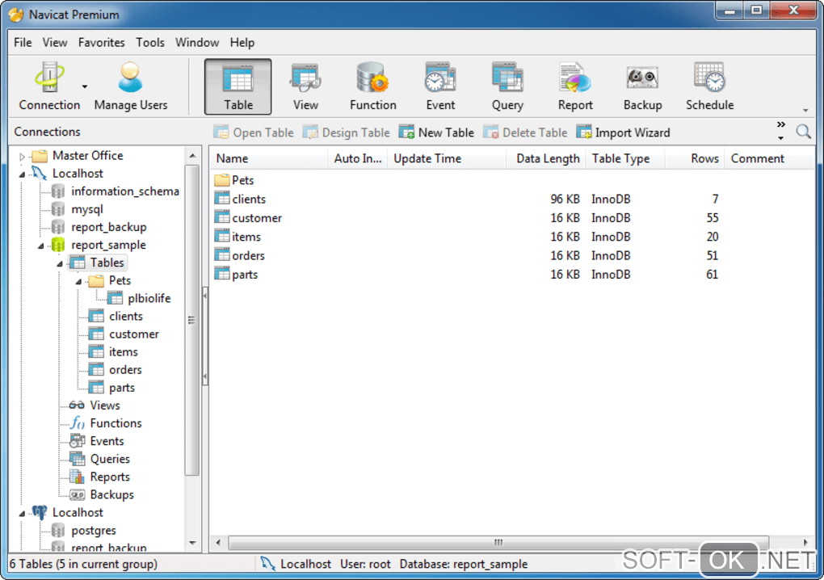Select the Table toolbar button
The image size is (824, 580).
tap(238, 86)
